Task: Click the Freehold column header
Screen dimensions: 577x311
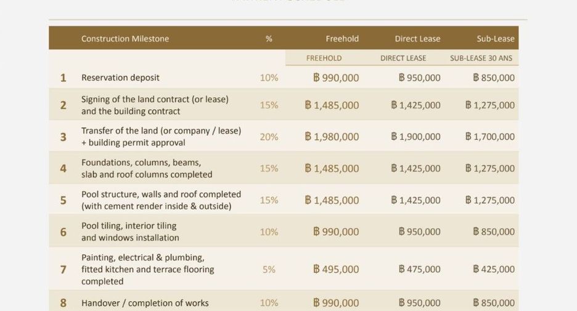Action: [x=342, y=39]
